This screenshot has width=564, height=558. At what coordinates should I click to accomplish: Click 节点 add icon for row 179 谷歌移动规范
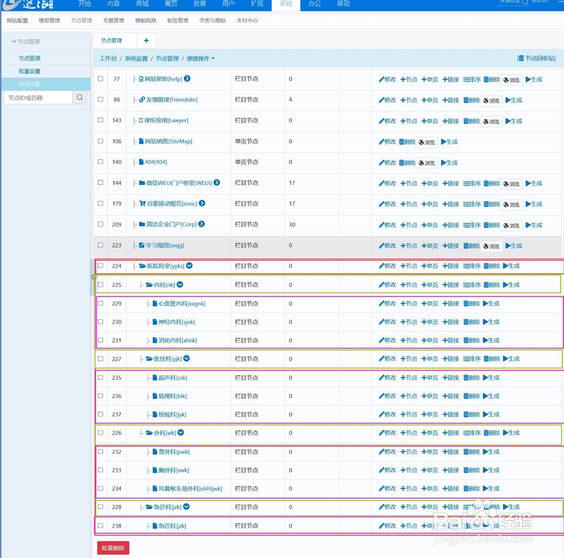[x=408, y=204]
